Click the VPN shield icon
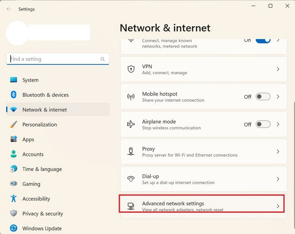Viewport: 295px width, 234px height. [x=131, y=69]
